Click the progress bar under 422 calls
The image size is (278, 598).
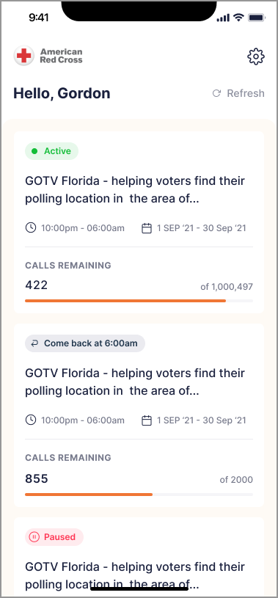139,301
